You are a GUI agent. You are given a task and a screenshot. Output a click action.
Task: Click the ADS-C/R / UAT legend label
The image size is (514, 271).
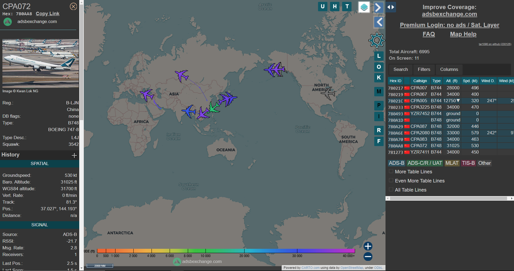click(x=425, y=163)
